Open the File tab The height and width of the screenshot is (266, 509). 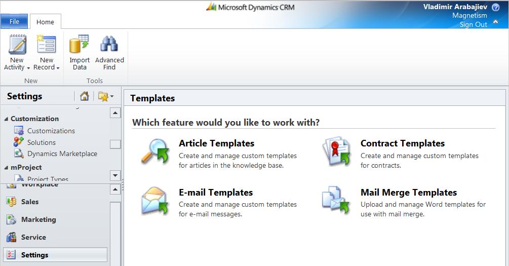(x=14, y=21)
